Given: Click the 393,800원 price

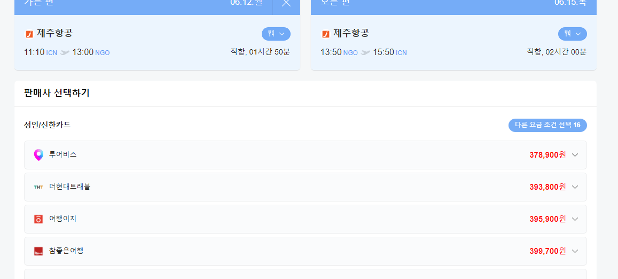Looking at the screenshot, I should coord(547,187).
